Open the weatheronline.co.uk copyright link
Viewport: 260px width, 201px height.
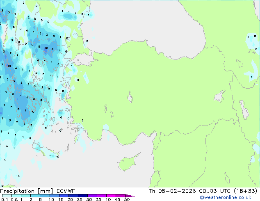coord(226,197)
